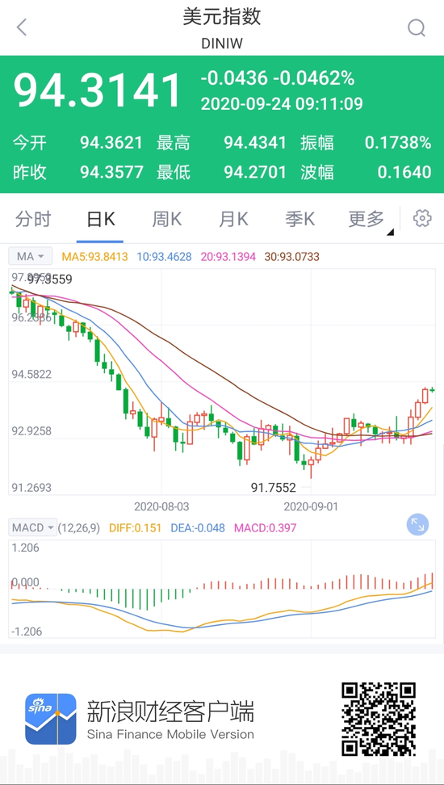
Task: Tap the MACD:0.397 legend
Action: 266,527
